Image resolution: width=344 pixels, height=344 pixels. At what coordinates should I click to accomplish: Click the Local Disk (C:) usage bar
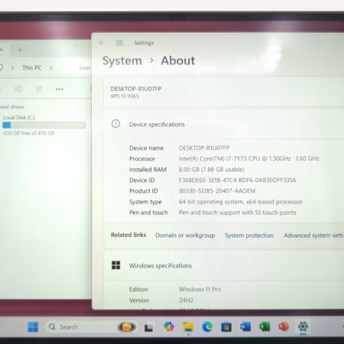pyautogui.click(x=44, y=125)
